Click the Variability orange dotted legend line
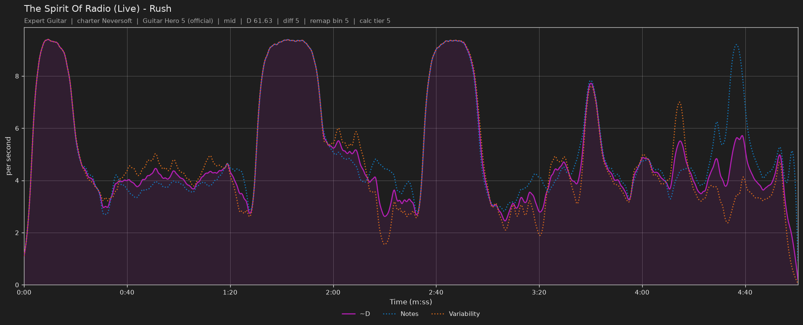Screen dimensions: 803x325 point(438,314)
